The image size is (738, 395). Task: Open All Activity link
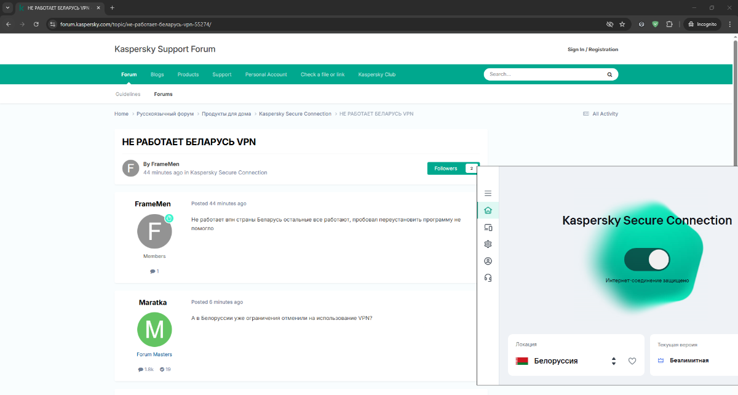coord(601,114)
